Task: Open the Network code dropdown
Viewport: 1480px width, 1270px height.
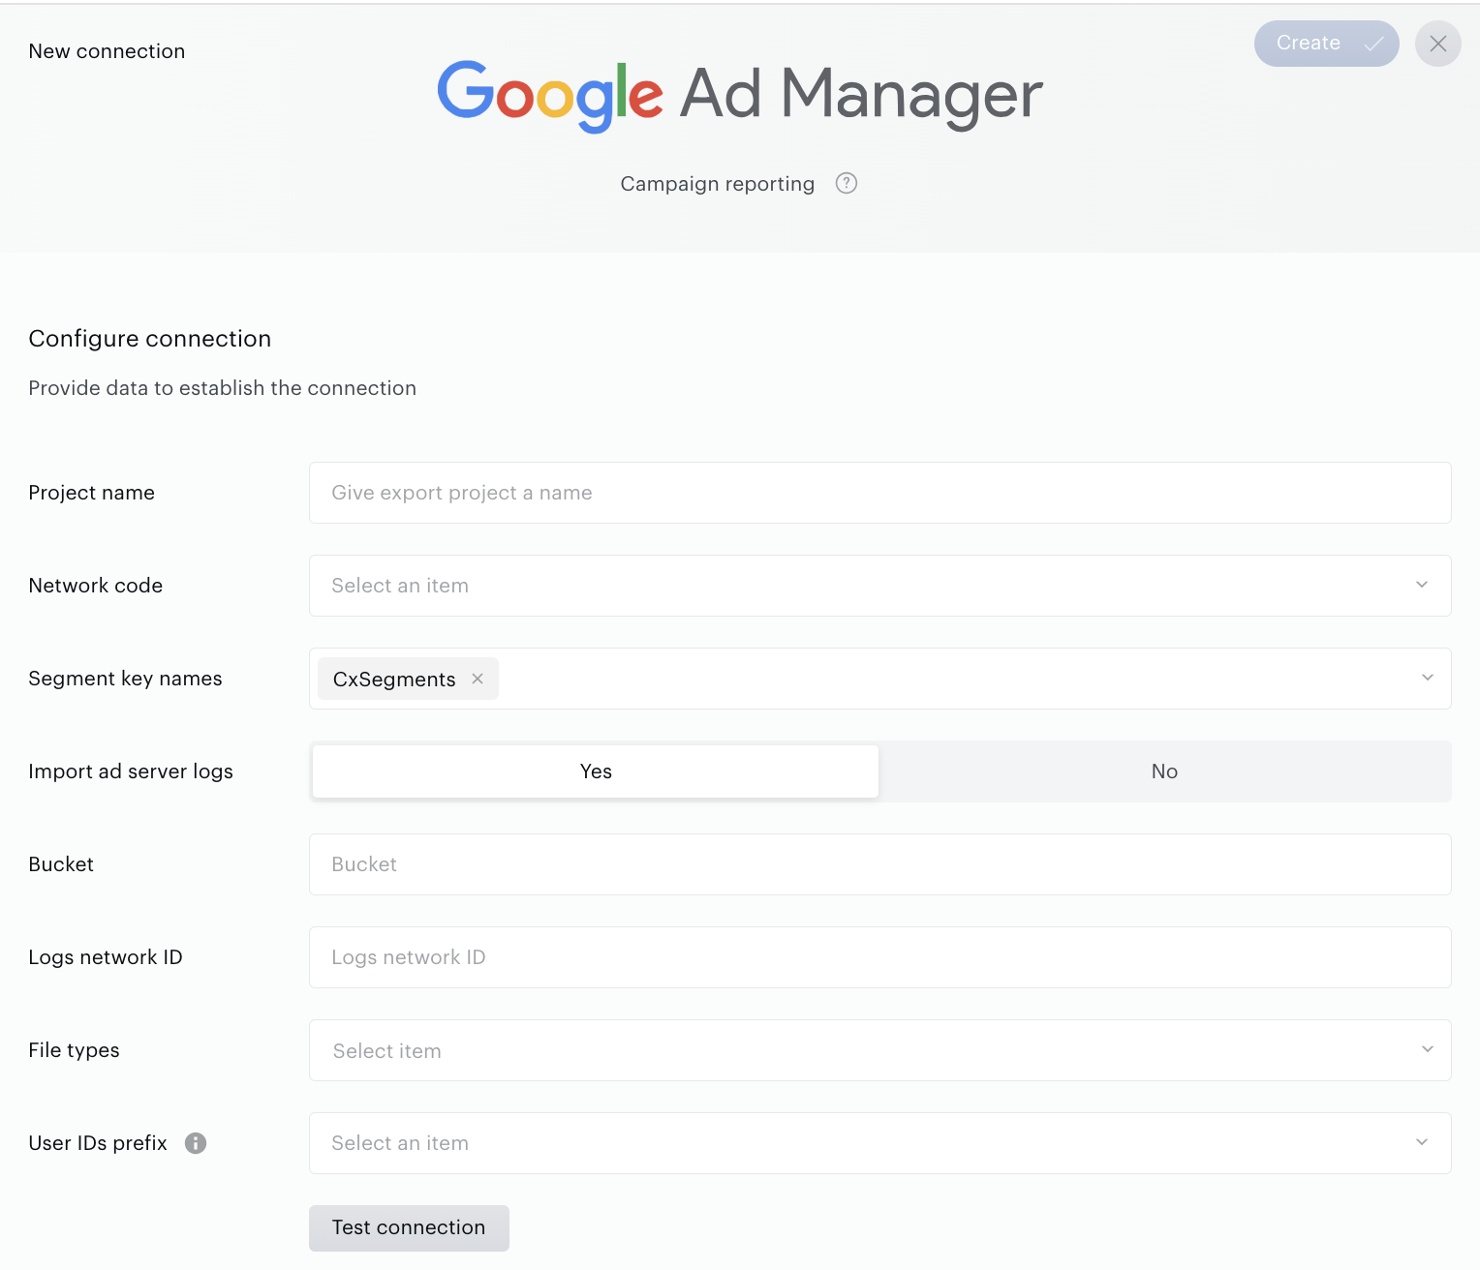Action: [x=879, y=586]
